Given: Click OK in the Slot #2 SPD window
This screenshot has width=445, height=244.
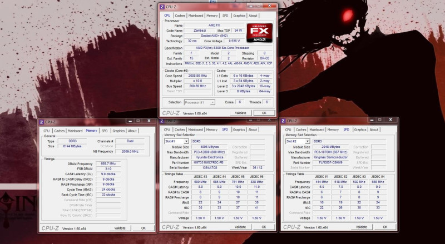Looking at the screenshot, I should [385, 227].
